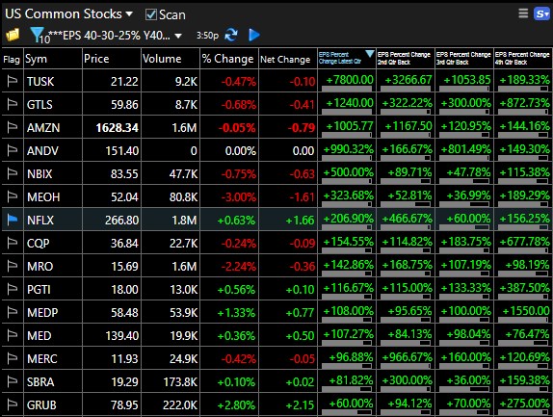This screenshot has width=553, height=417.
Task: Open US Common Stocks dropdown
Action: click(x=68, y=13)
